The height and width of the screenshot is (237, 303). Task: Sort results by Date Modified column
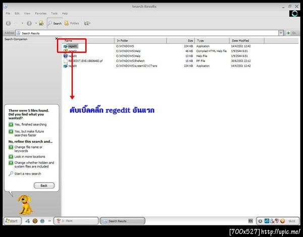(x=246, y=40)
